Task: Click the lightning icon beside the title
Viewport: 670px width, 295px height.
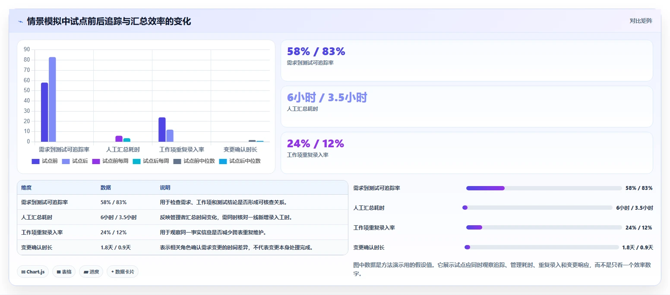Action: coord(21,22)
